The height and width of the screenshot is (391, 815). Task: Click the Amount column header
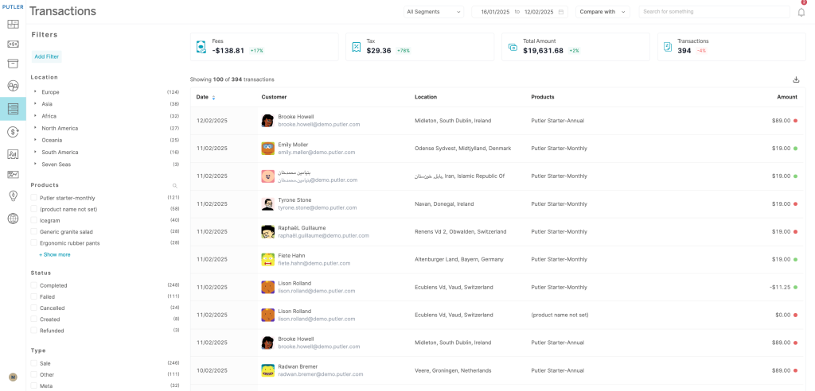(787, 97)
